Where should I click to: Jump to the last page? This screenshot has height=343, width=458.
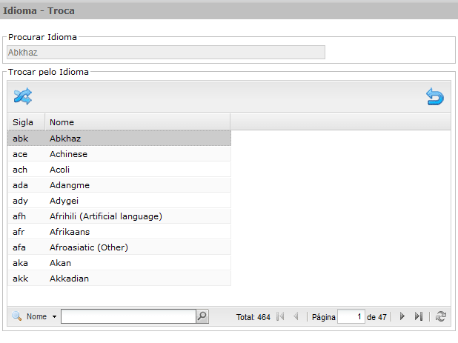point(419,316)
